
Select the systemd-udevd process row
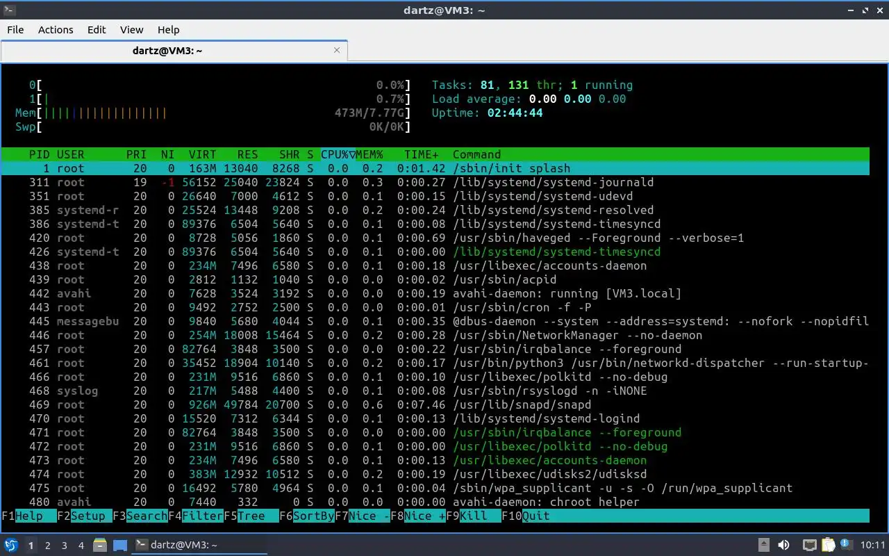[x=435, y=196]
